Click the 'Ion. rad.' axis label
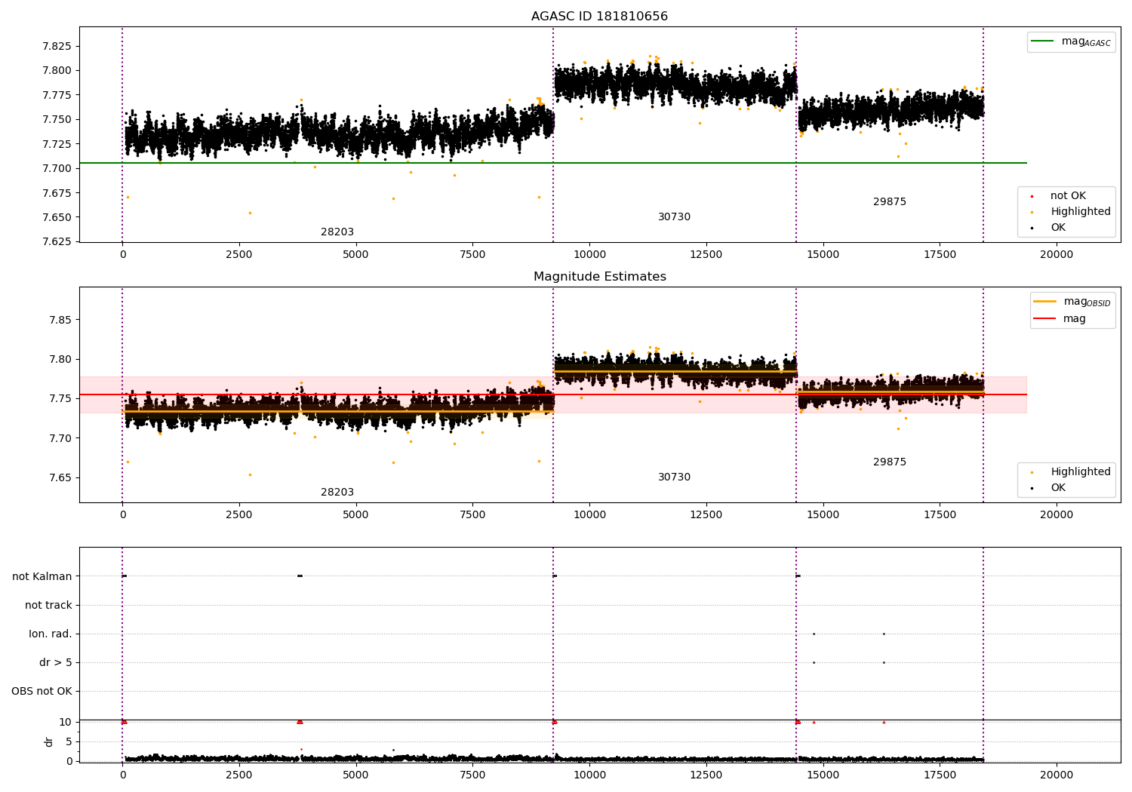Screen dimensions: 1132x792 [51, 634]
